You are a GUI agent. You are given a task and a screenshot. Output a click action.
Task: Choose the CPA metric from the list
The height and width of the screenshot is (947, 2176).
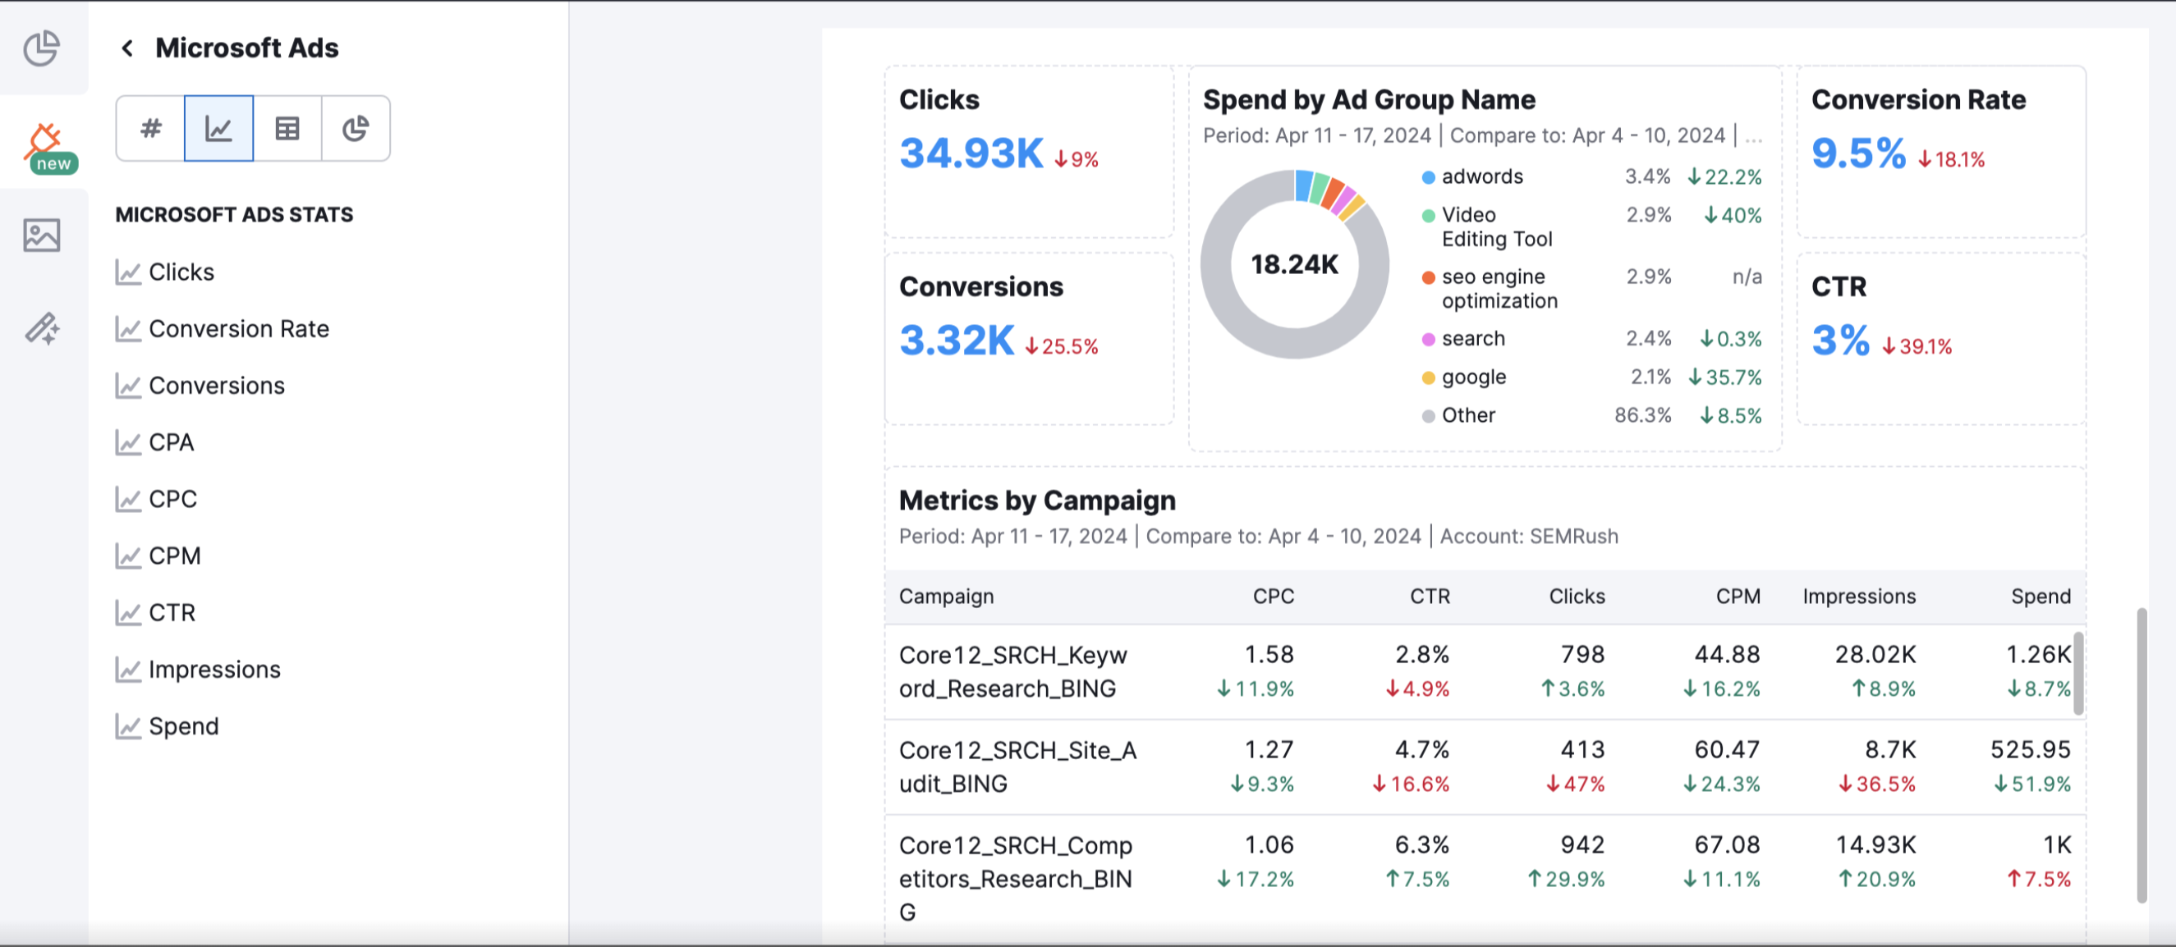click(x=171, y=441)
